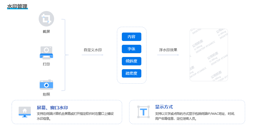Select the printer icon above 打印
The height and width of the screenshot is (127, 255).
(46, 53)
